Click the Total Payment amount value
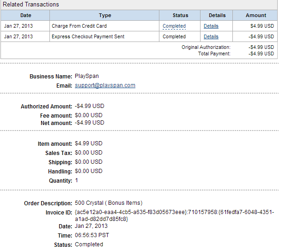Viewport: 292px width, 250px height. 261,54
